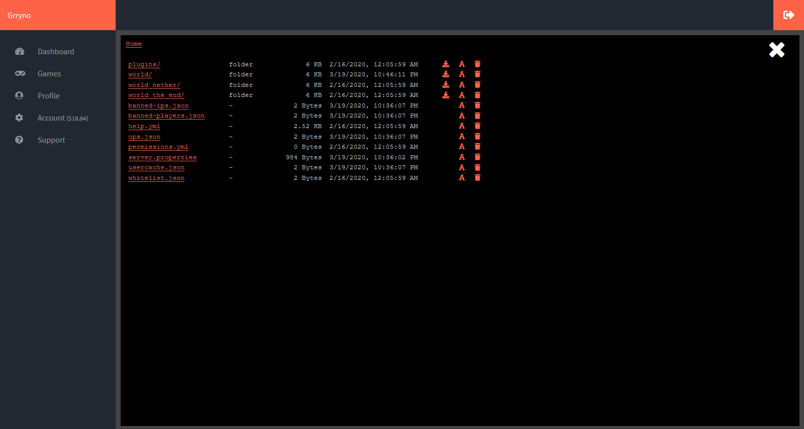Delete permissions.yml file
The width and height of the screenshot is (804, 429).
tap(478, 147)
